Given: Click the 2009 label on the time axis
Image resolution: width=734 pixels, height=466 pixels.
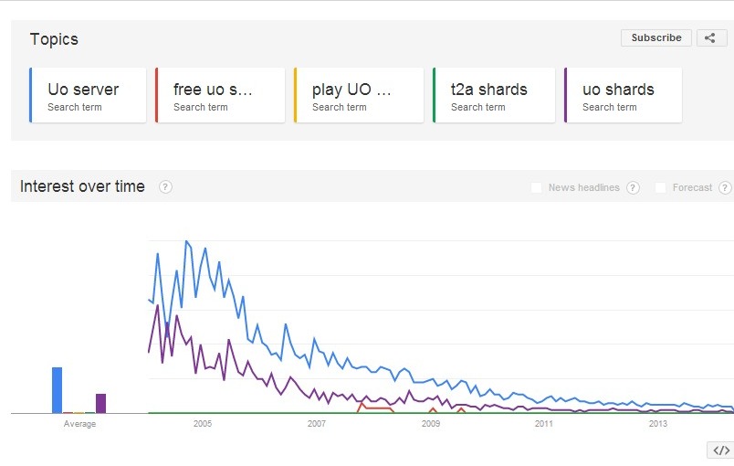Looking at the screenshot, I should (431, 424).
